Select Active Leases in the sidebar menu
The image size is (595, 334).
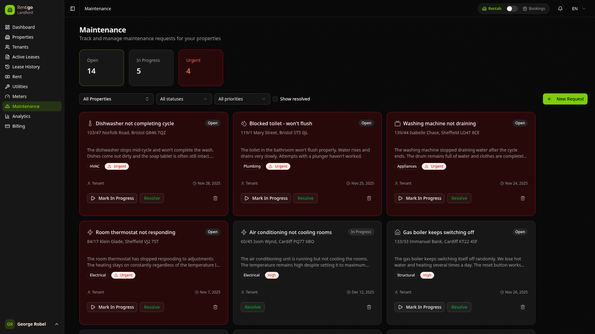click(26, 57)
